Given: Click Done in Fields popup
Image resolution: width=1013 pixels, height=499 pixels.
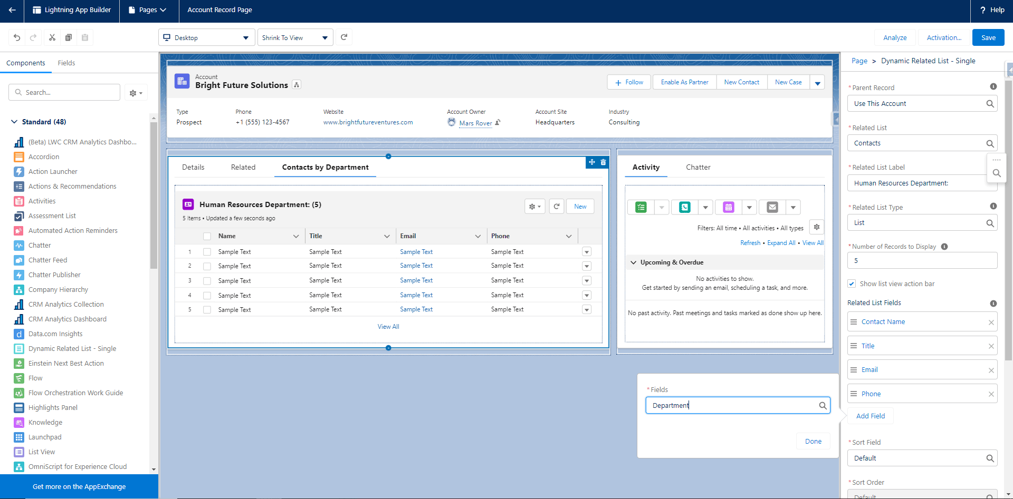Looking at the screenshot, I should 813,442.
